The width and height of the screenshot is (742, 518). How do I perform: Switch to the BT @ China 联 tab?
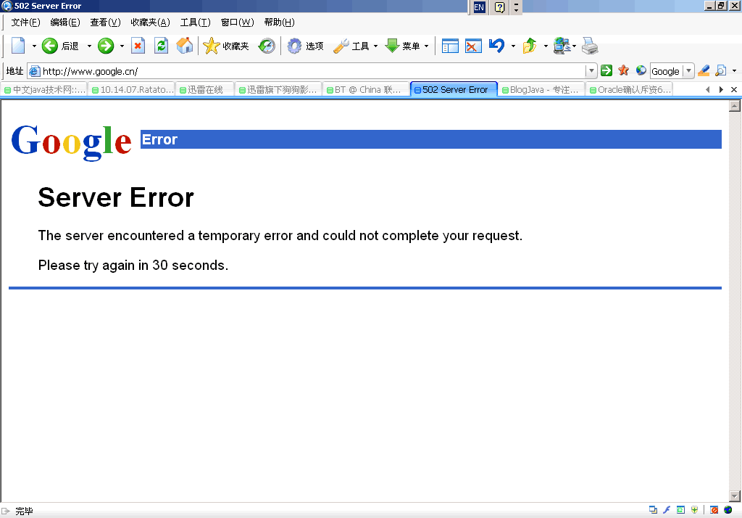tap(366, 89)
